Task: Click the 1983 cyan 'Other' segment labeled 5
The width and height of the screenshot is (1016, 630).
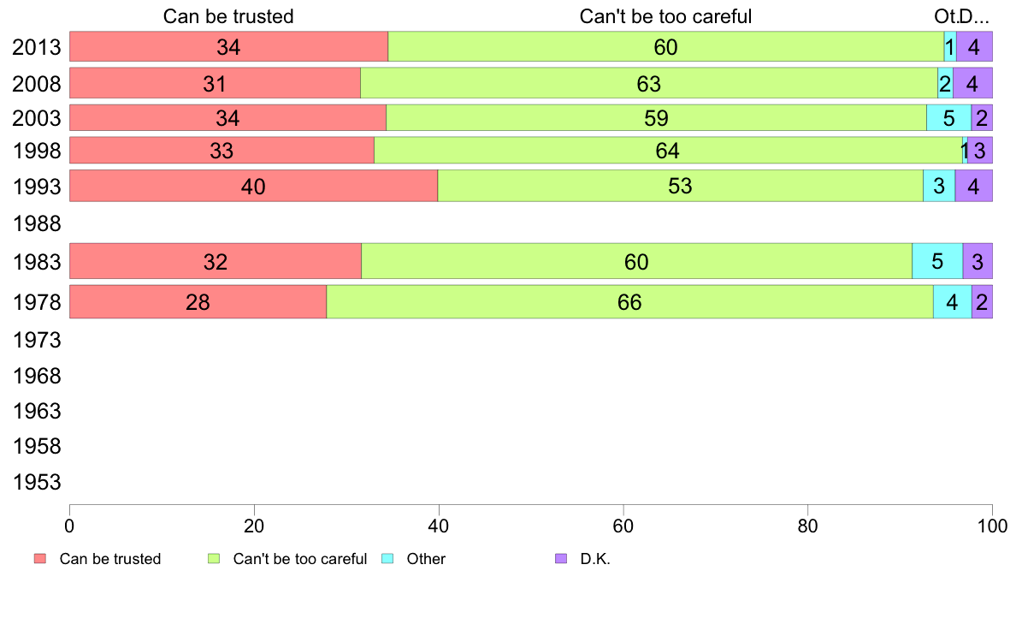Action: (937, 261)
